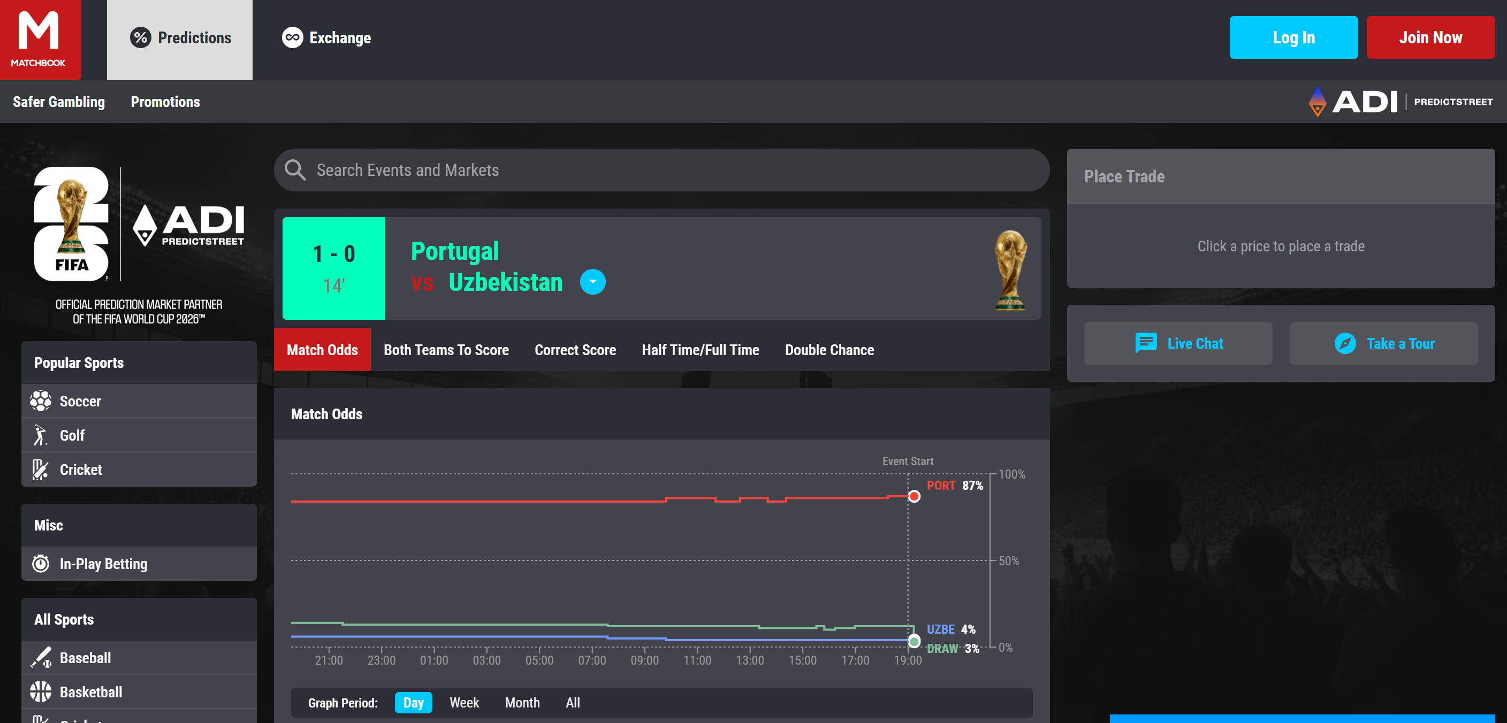
Task: Open the Safer Gambling link
Action: point(58,102)
